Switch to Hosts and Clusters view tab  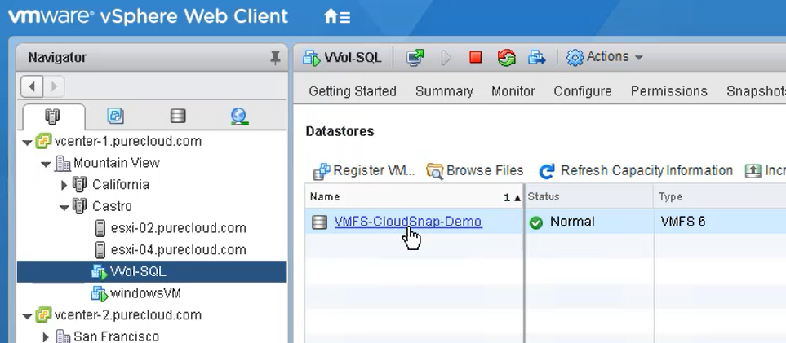pos(52,117)
